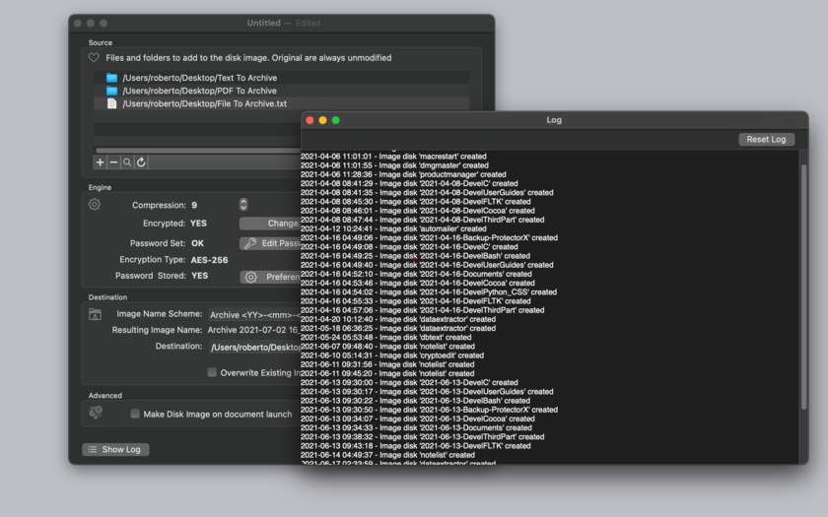Click the minus icon to remove source

113,162
